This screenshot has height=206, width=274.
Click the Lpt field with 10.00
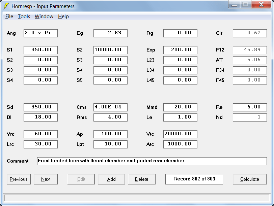click(x=110, y=144)
